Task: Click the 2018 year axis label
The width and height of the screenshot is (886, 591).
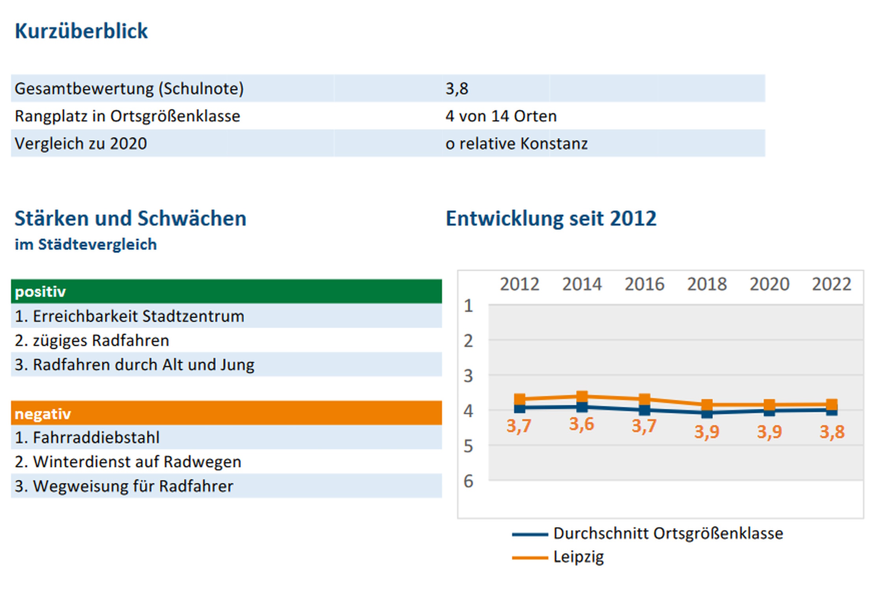Action: pyautogui.click(x=707, y=284)
